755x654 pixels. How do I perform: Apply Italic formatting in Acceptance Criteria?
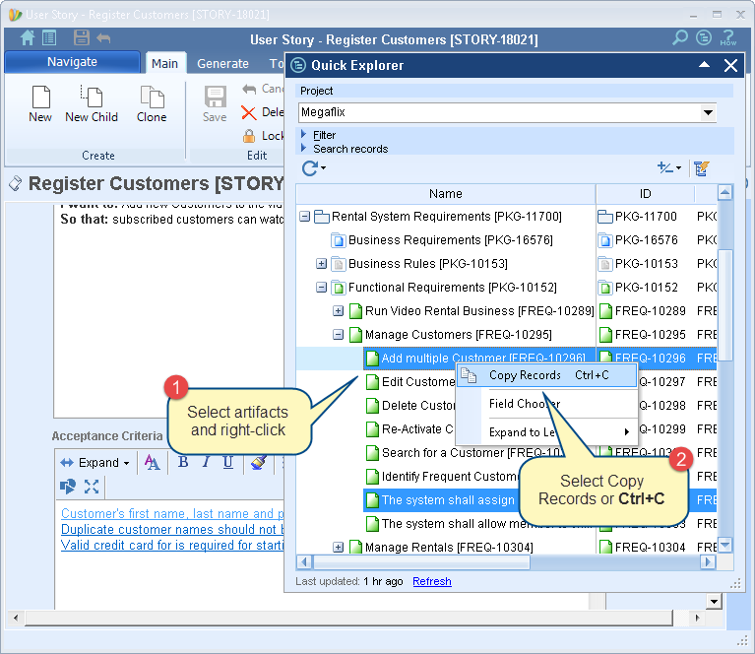click(206, 462)
